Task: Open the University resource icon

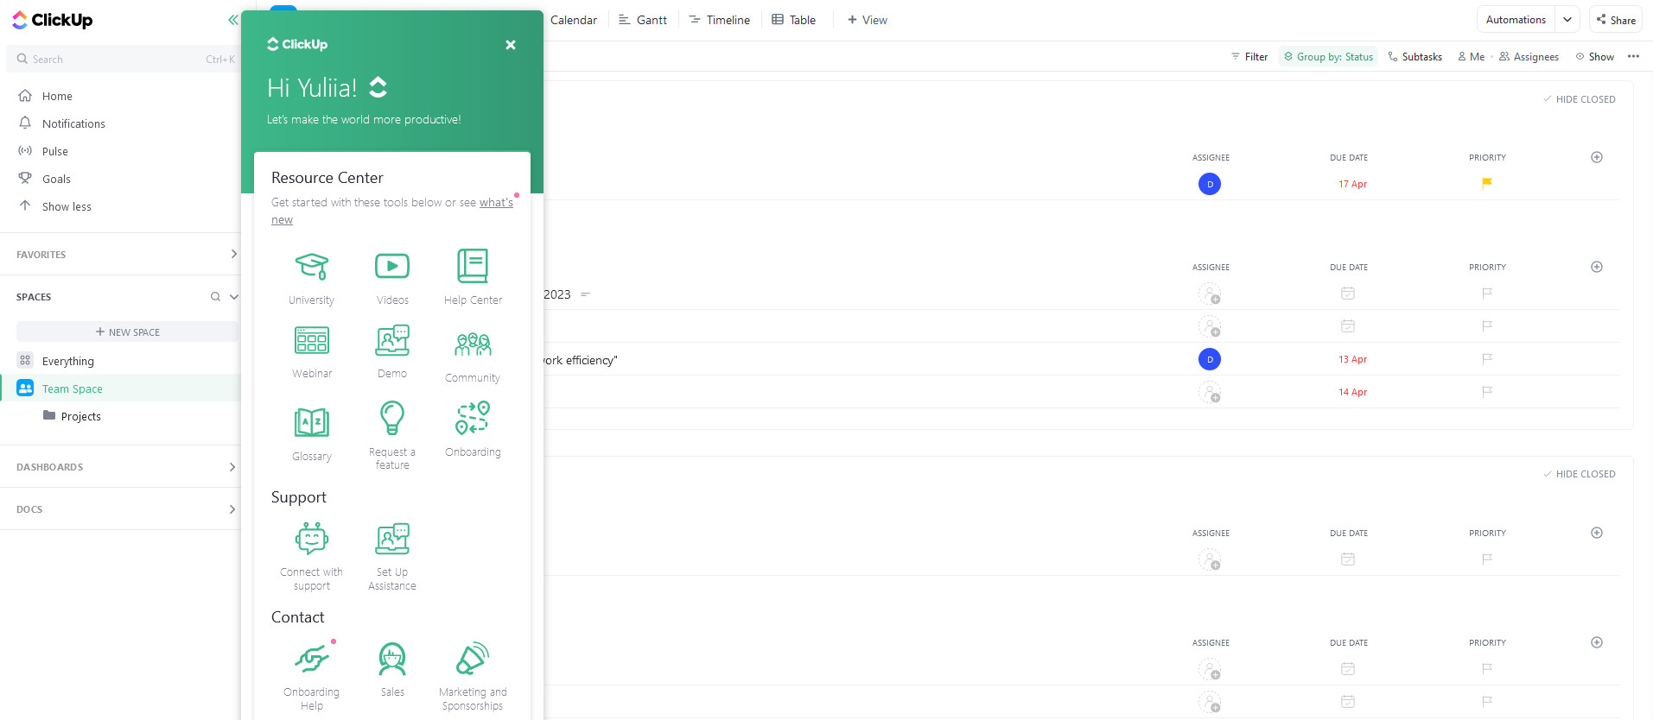Action: [312, 267]
